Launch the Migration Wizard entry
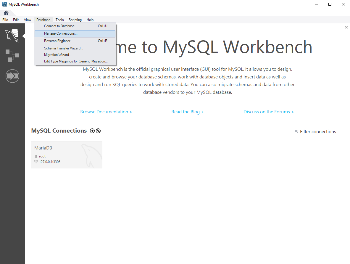This screenshot has width=350, height=264. coord(75,55)
